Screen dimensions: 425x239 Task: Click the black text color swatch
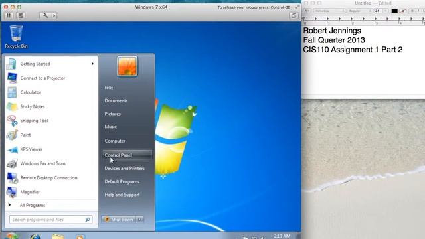coord(394,11)
